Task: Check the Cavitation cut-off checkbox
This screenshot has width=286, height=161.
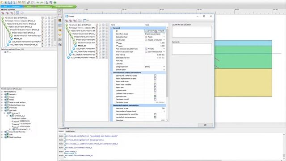Action: pyautogui.click(x=155, y=99)
